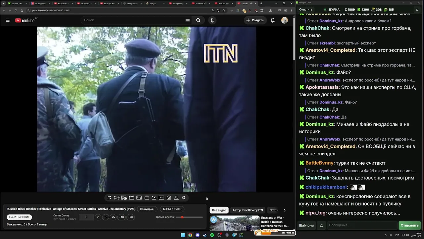Click 'НАЧАТЬ СПЛИТ' button
424x239 pixels.
coord(19,217)
